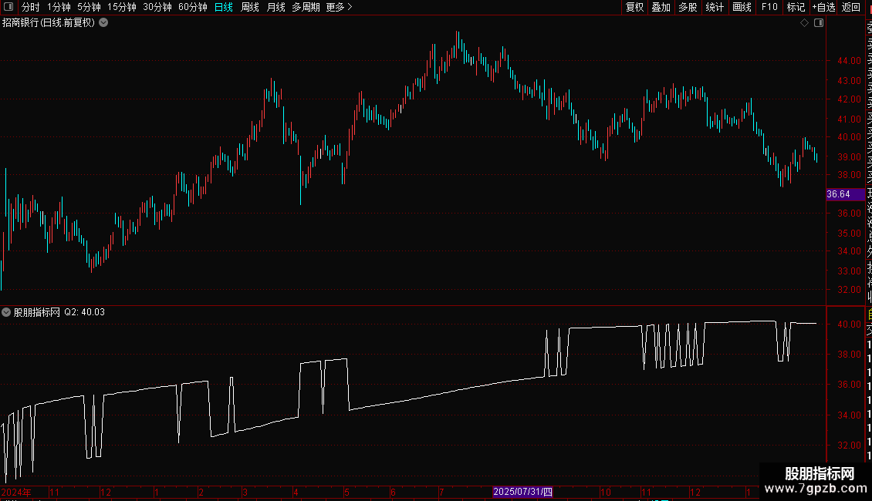Add stock with +自选 button

point(823,7)
